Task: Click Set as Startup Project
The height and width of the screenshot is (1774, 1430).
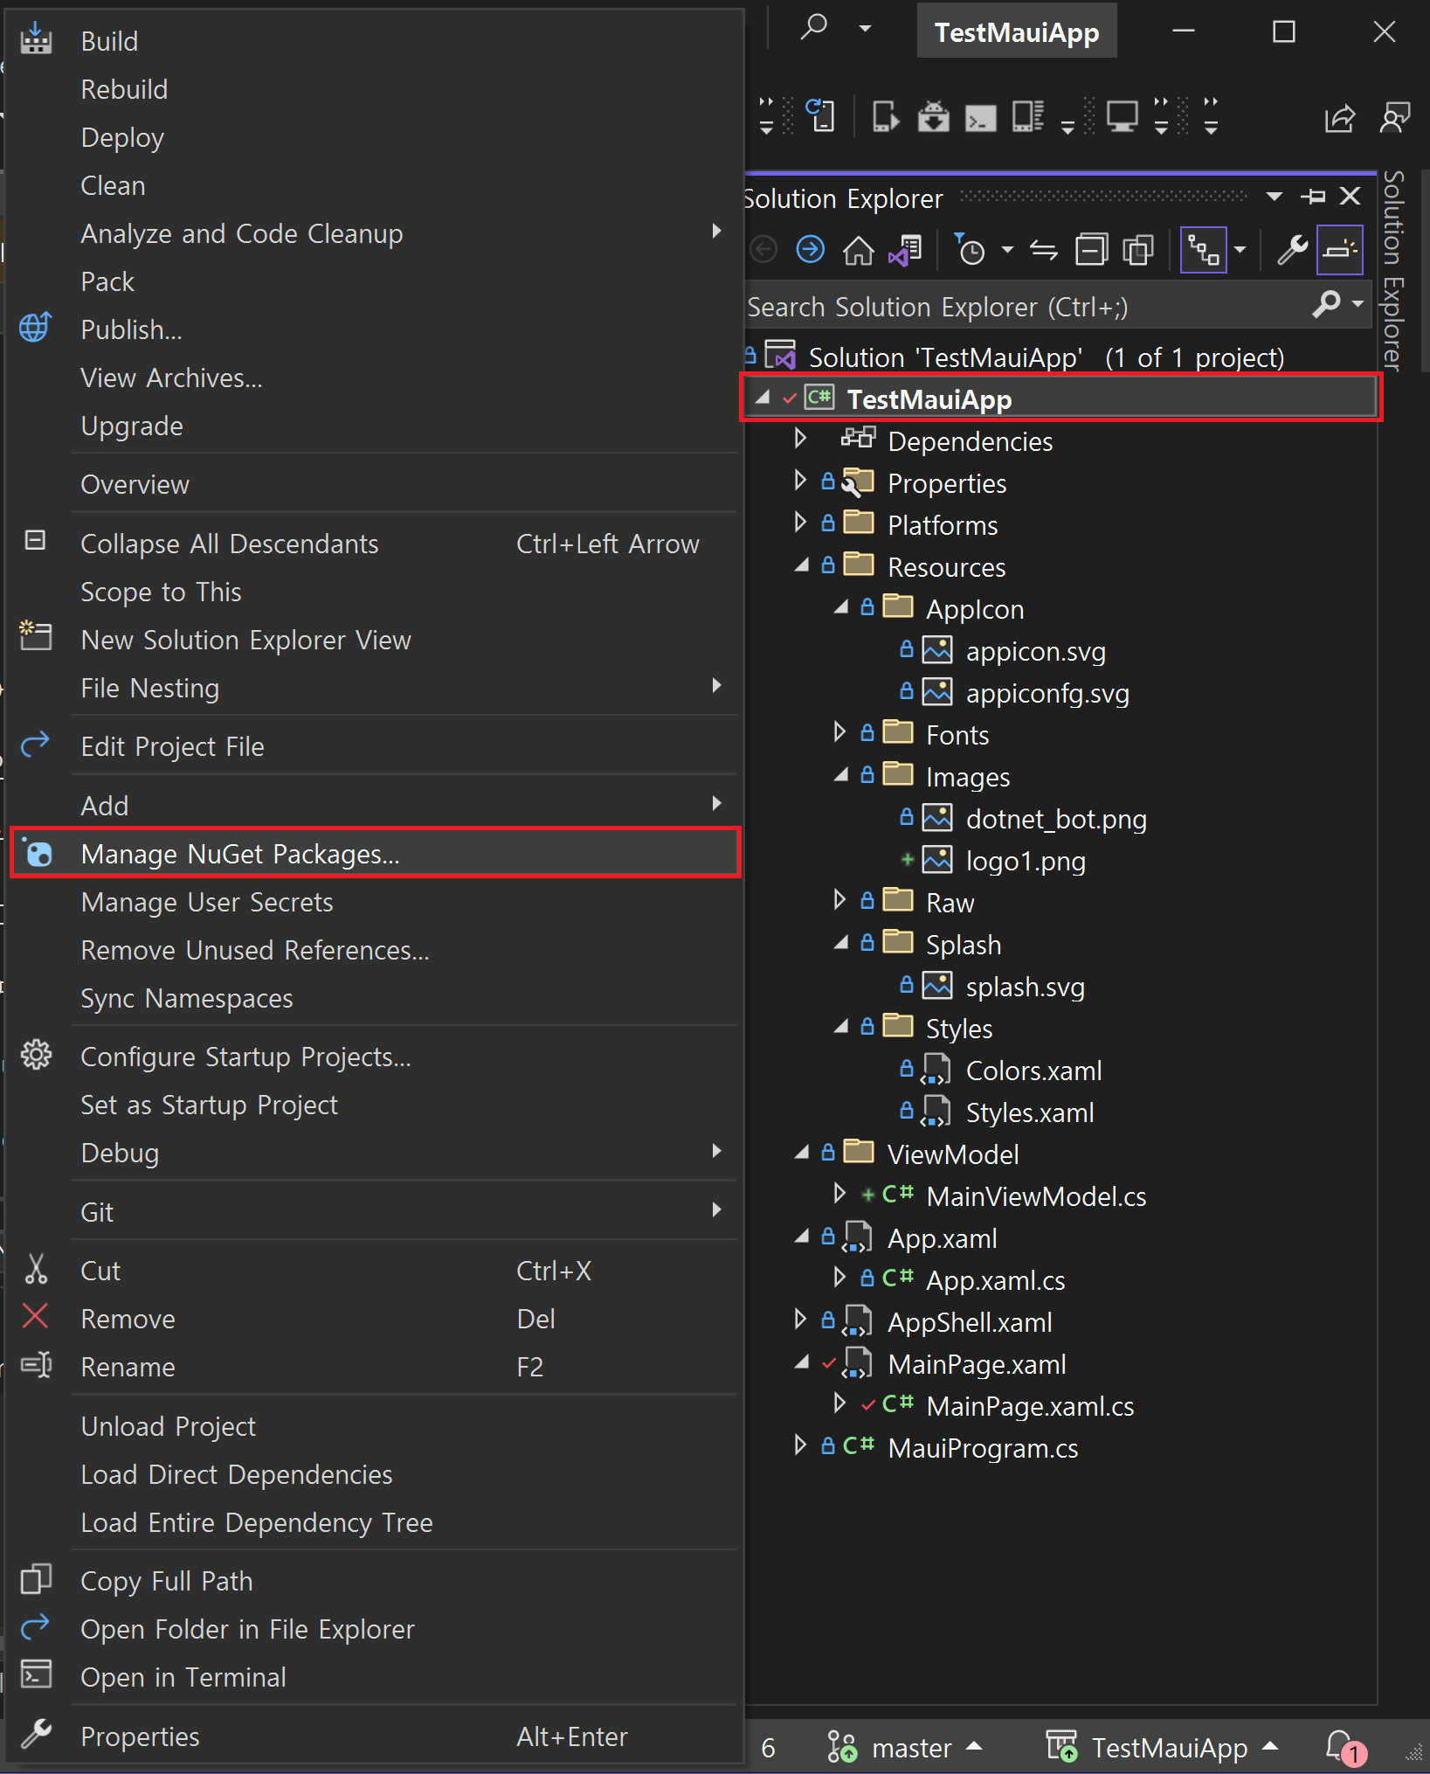Action: point(209,1105)
